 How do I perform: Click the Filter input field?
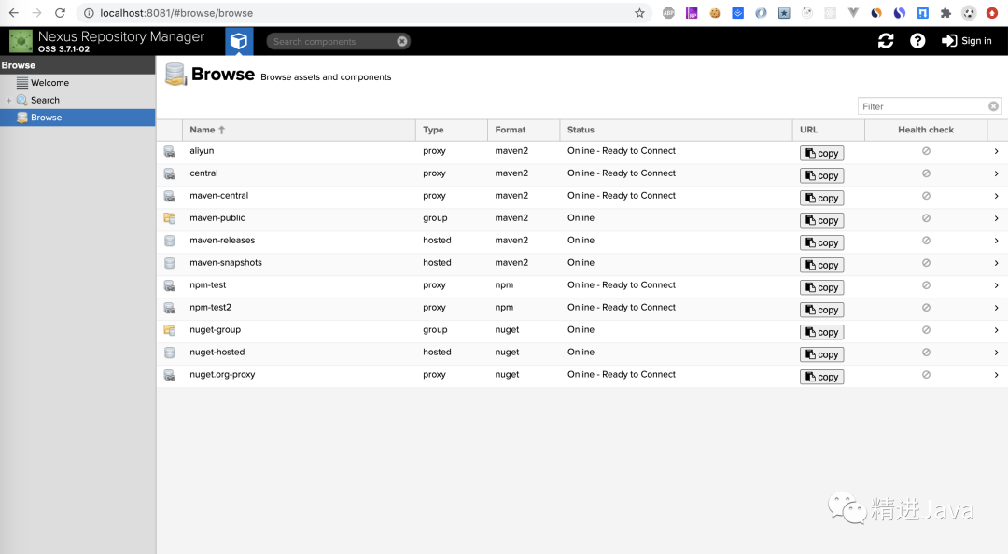(x=922, y=106)
